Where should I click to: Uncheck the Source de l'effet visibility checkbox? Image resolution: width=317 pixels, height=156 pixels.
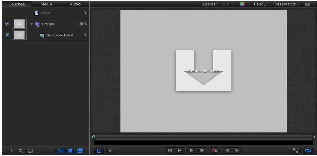[7, 35]
